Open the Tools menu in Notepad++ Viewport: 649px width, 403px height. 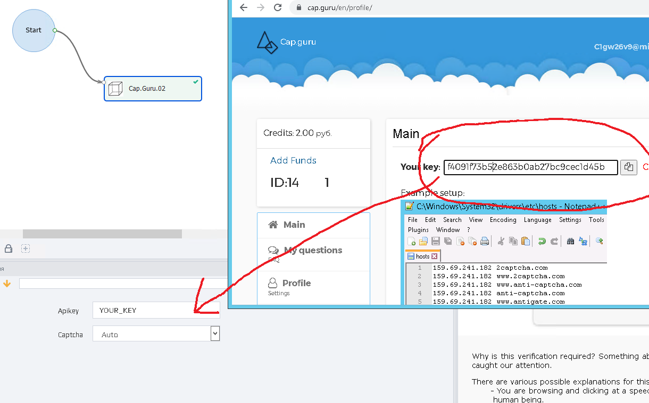pos(596,220)
